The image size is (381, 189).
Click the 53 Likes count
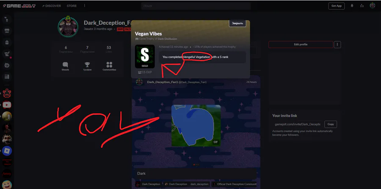click(109, 49)
